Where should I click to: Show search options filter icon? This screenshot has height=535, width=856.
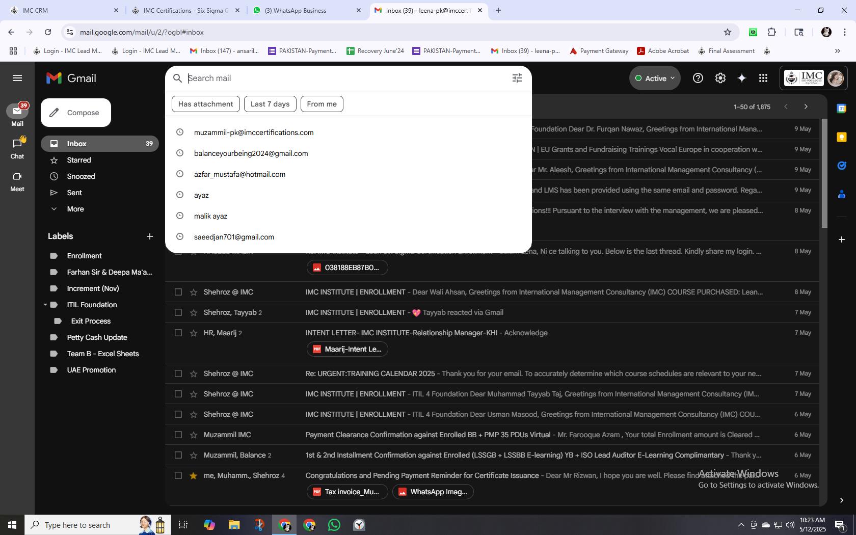[517, 78]
